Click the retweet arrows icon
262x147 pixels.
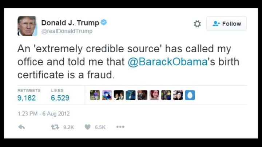(x=55, y=127)
